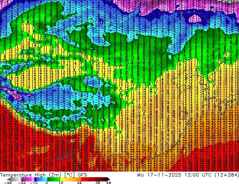Click the dark purple legend swatch at -22
The width and height of the screenshot is (239, 184).
[22, 179]
